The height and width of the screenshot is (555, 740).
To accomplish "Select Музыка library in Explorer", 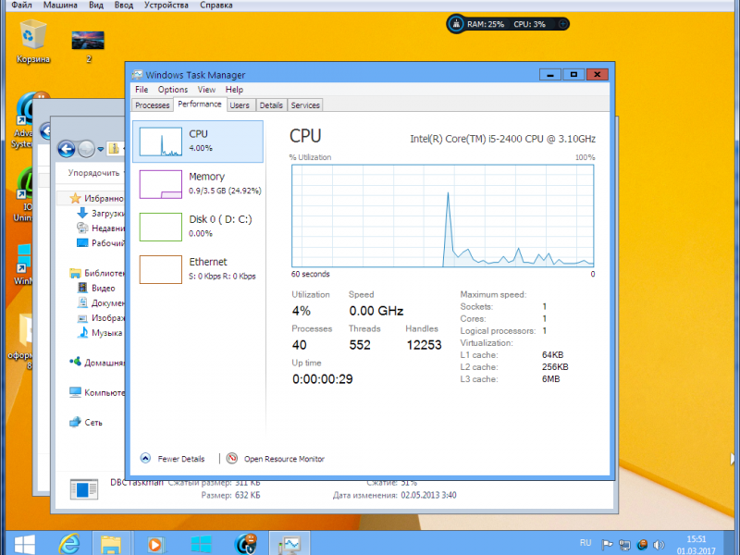I will tap(99, 333).
